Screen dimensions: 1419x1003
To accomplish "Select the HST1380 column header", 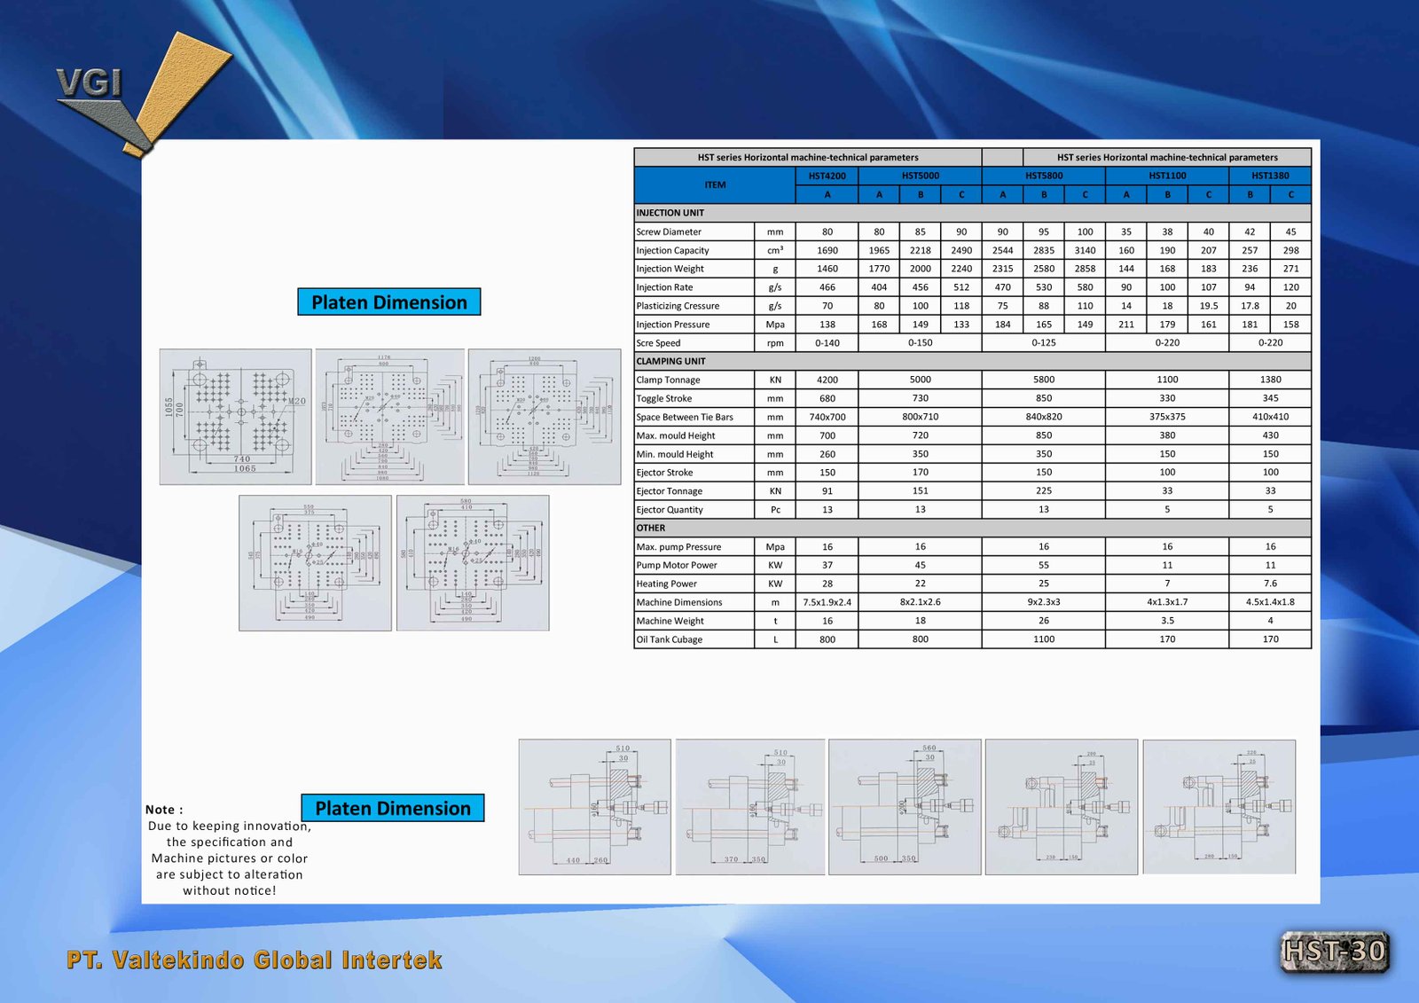I will pos(1270,176).
